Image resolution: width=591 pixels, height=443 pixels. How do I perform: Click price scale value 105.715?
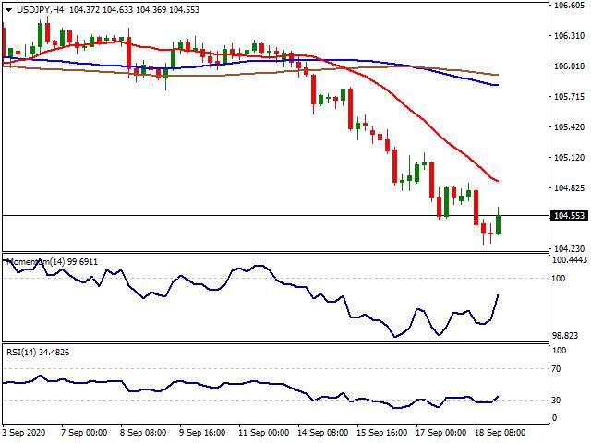[569, 97]
